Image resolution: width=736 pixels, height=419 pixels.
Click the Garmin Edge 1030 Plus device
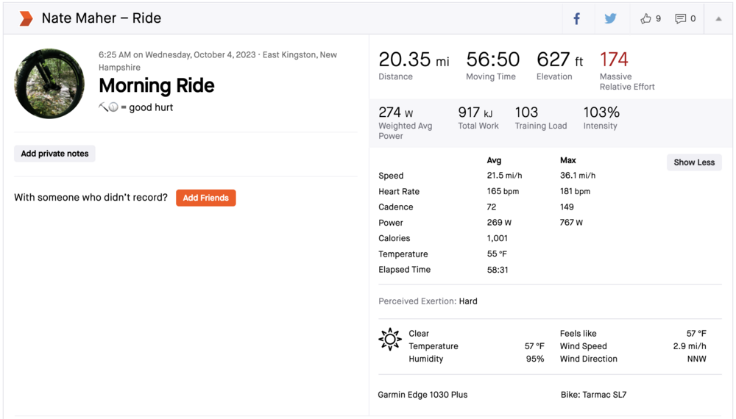coord(422,395)
